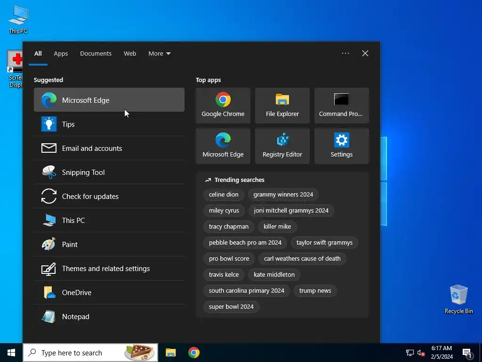Click the muted volume tray icon

pyautogui.click(x=421, y=353)
